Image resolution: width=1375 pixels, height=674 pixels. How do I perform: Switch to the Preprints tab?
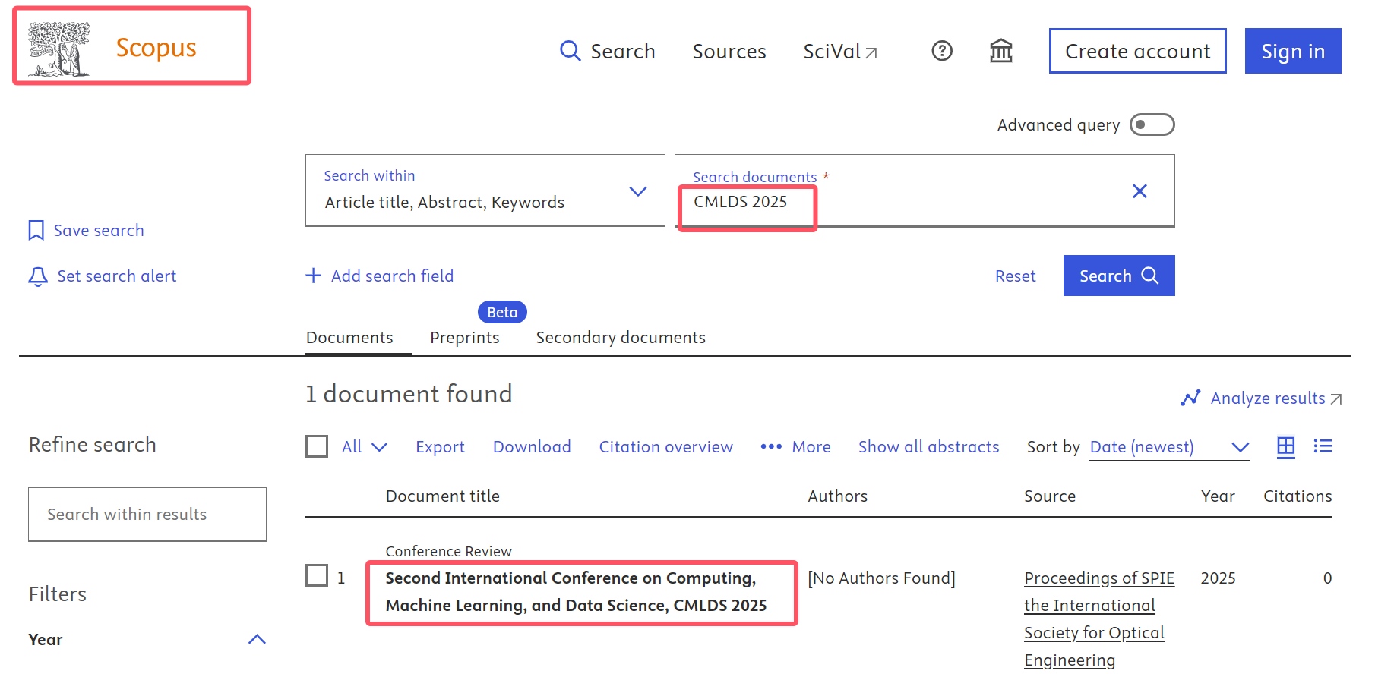464,338
